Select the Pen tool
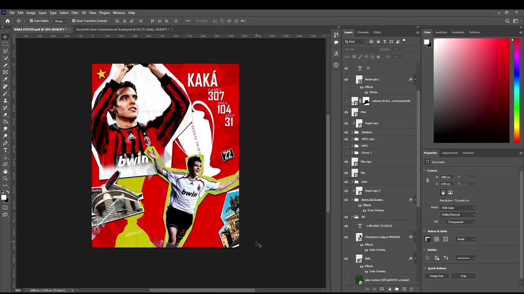The image size is (524, 294). tap(5, 143)
